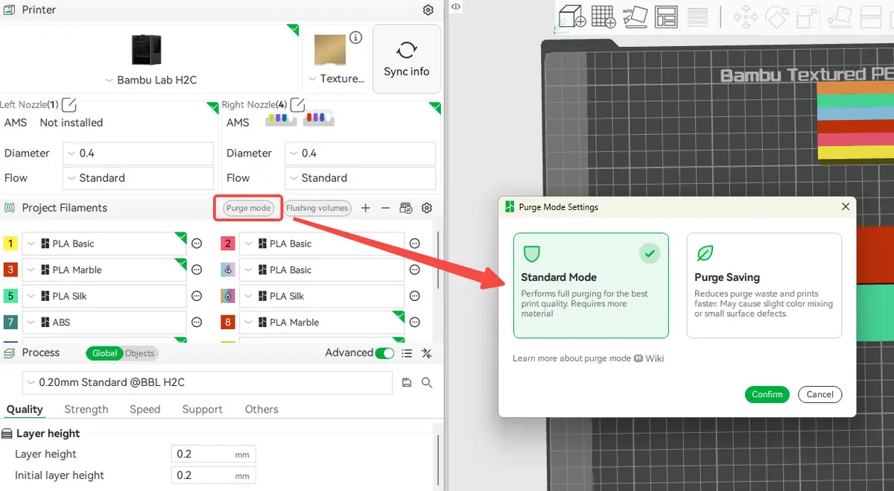Edit Right Nozzle settings icon
This screenshot has height=491, width=894.
pyautogui.click(x=297, y=104)
